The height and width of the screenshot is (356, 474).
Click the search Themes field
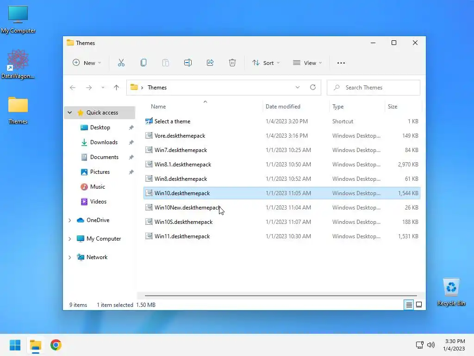click(374, 88)
